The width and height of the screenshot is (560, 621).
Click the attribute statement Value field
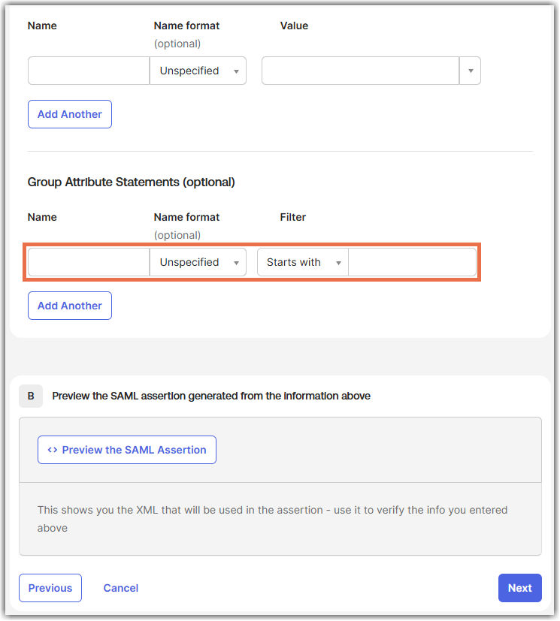tap(360, 71)
